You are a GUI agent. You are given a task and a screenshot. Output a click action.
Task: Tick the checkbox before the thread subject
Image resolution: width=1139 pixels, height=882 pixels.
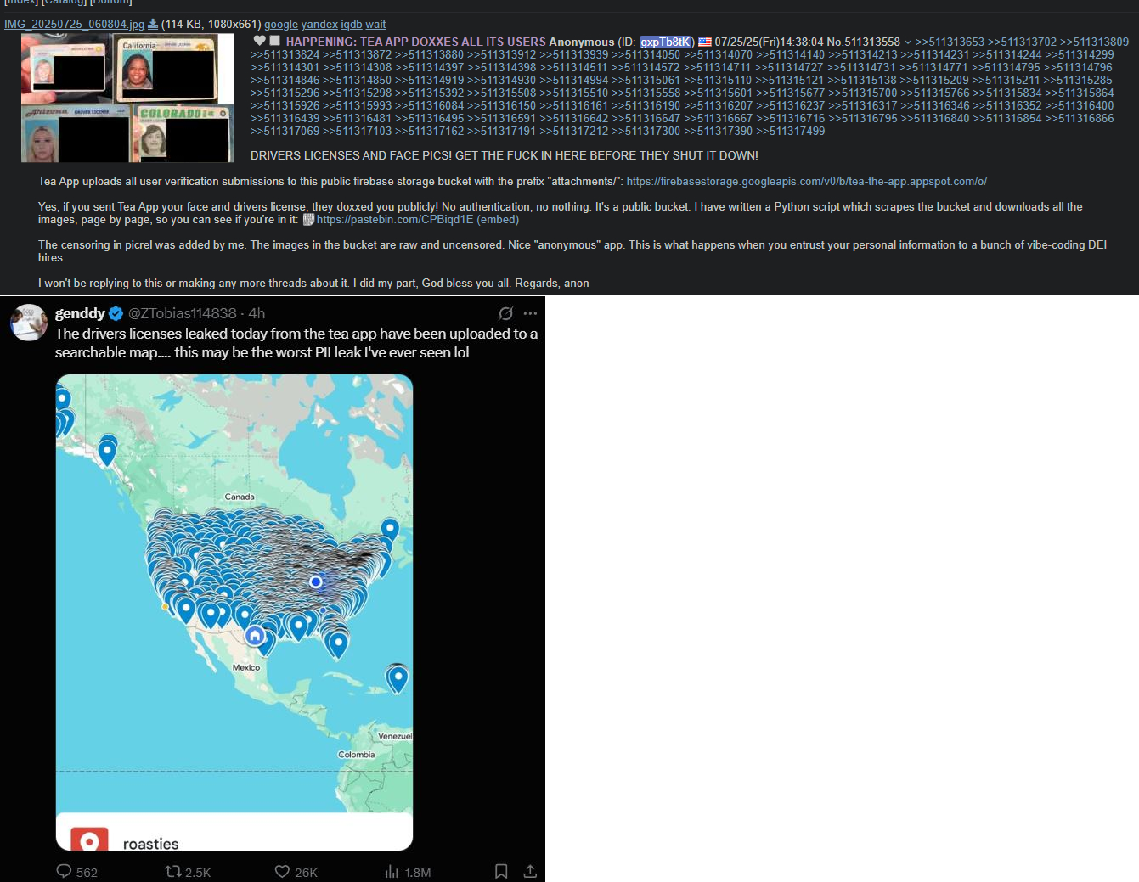[x=275, y=40]
